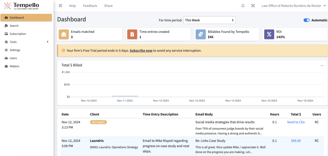Open Feedback in the top bar

90,6
